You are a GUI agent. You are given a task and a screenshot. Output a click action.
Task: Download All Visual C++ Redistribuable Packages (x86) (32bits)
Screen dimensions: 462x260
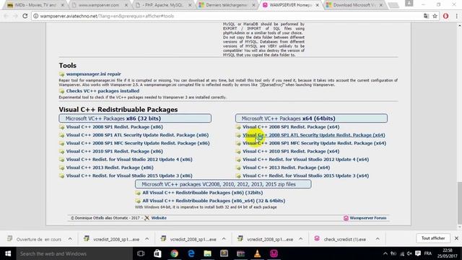point(202,193)
